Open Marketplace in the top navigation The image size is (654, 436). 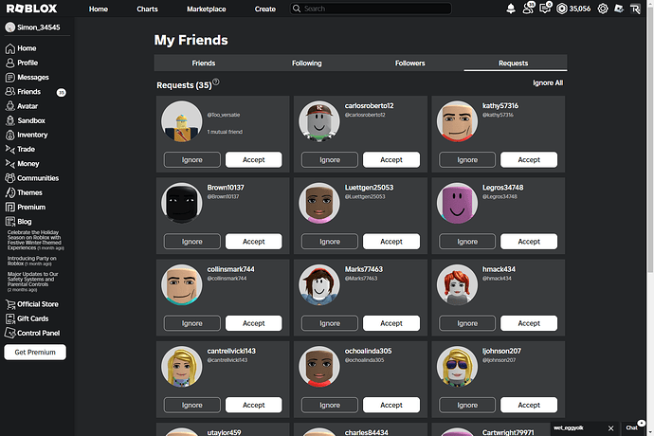pos(207,9)
